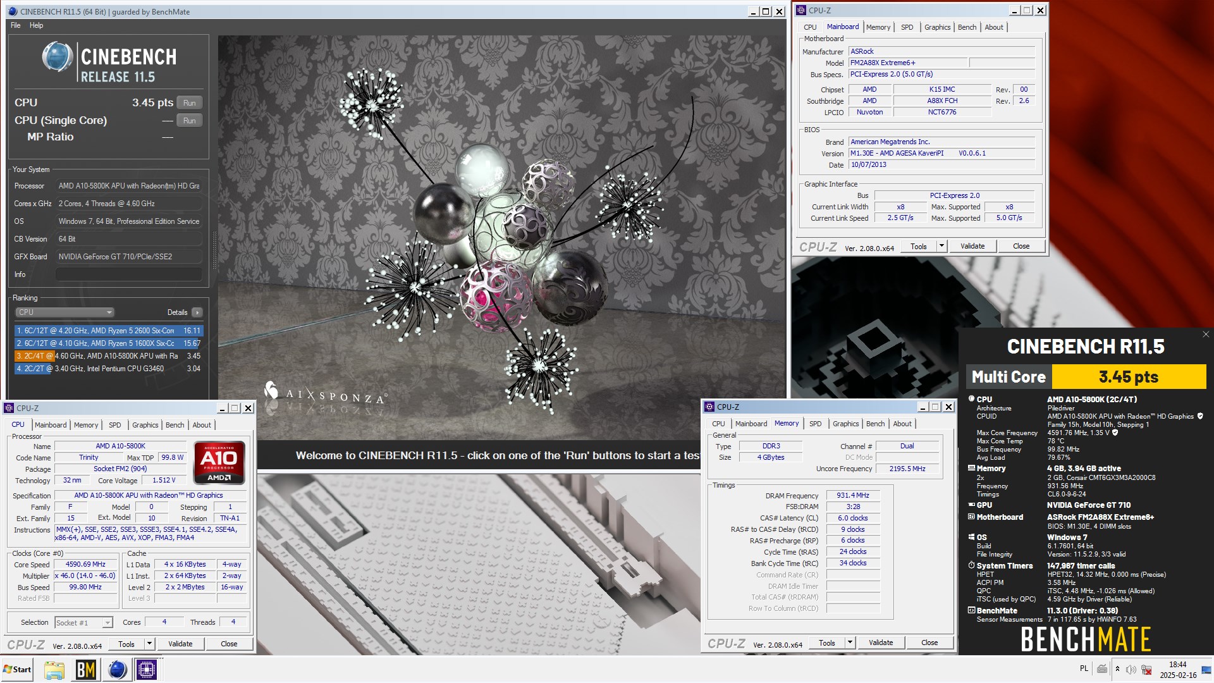Viewport: 1214px width, 683px height.
Task: Open the Windows Start button
Action: click(17, 669)
